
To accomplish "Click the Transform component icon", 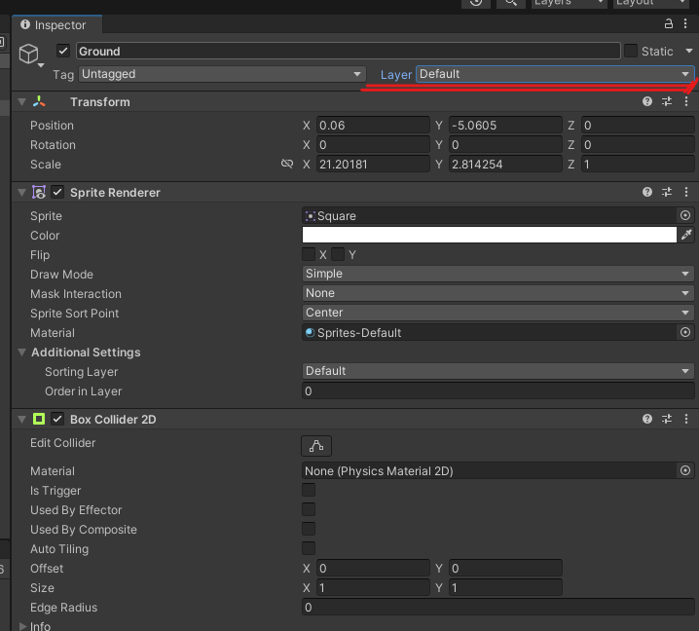I will 39,101.
